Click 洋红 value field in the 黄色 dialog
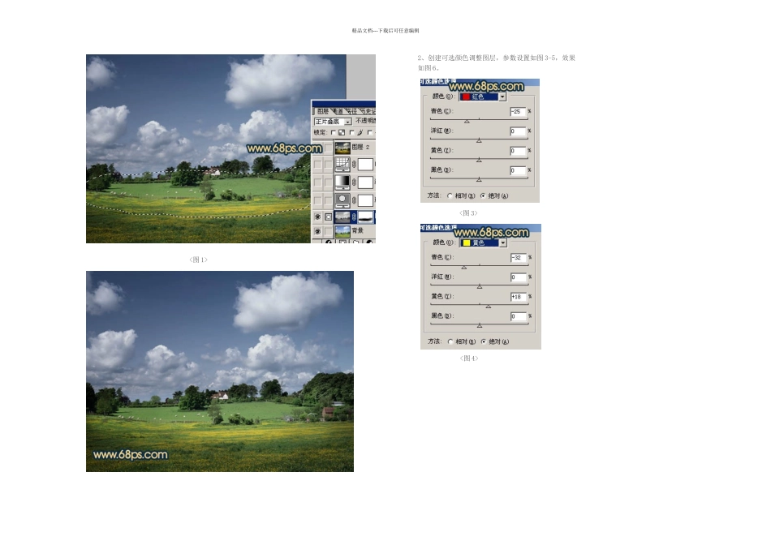 519,277
